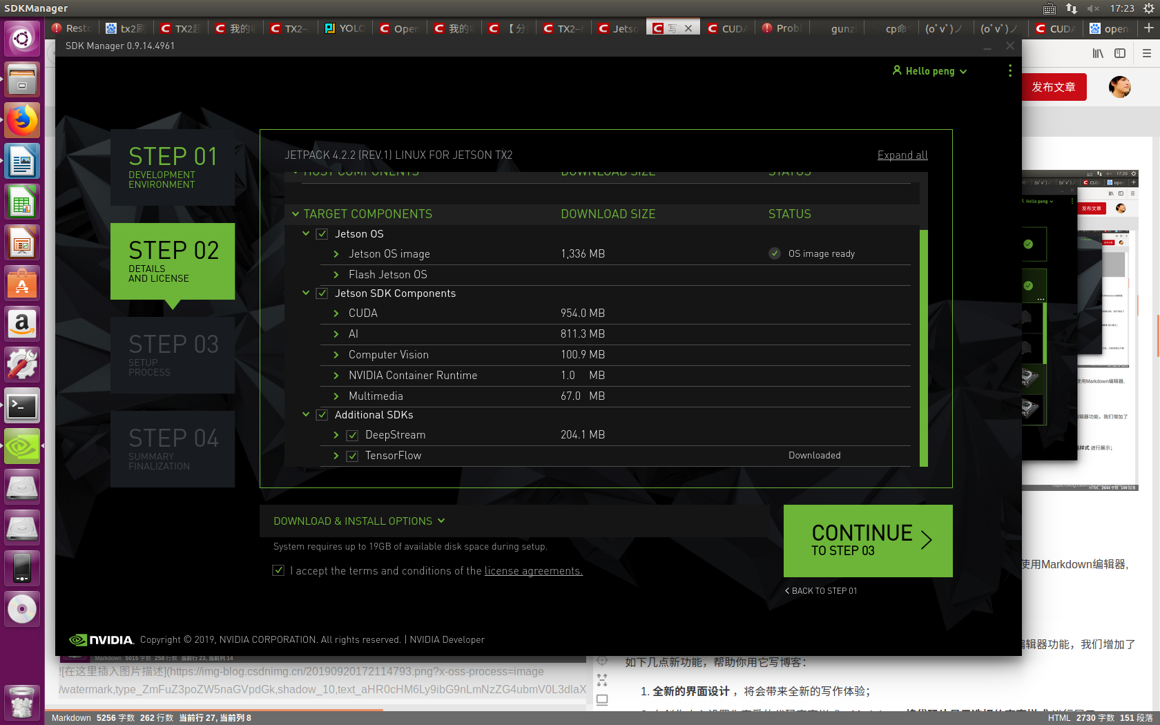Click the NVIDIA SDK Manager dock icon
Viewport: 1160px width, 725px height.
coord(21,446)
